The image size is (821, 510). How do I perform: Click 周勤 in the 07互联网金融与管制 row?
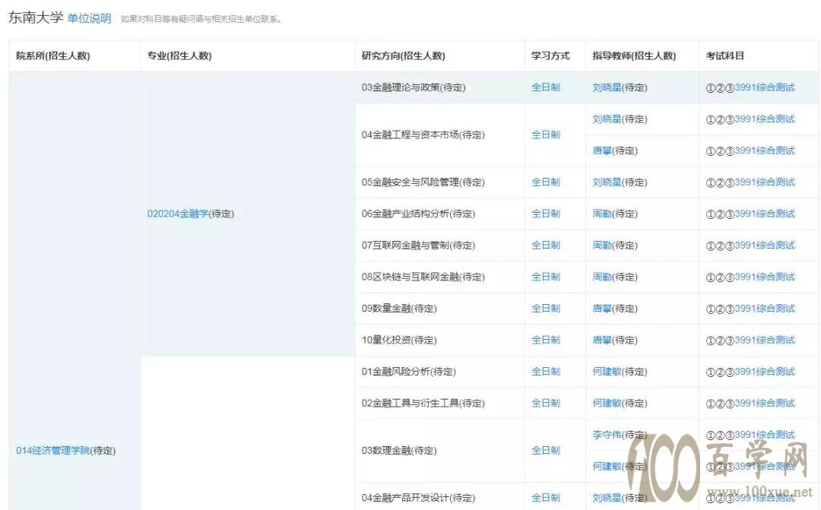602,245
